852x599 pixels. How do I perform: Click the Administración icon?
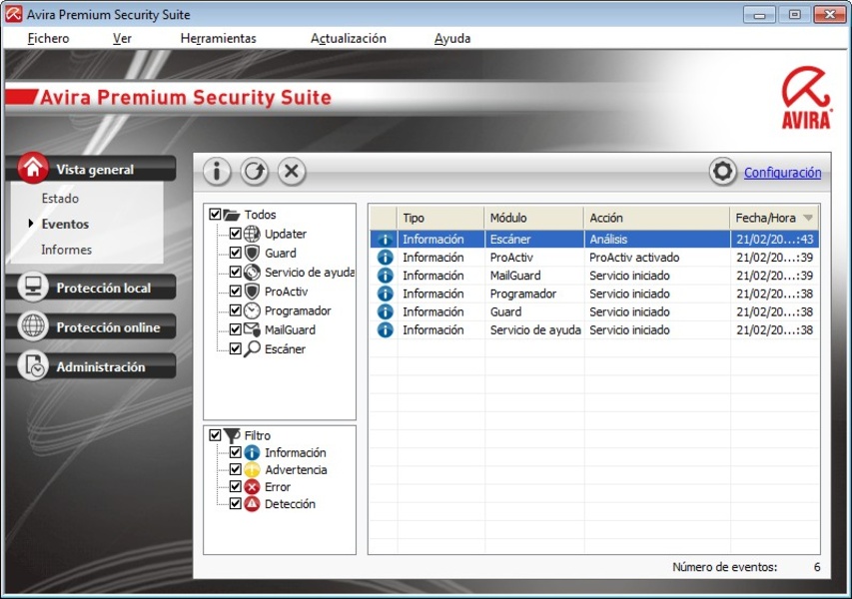click(34, 366)
